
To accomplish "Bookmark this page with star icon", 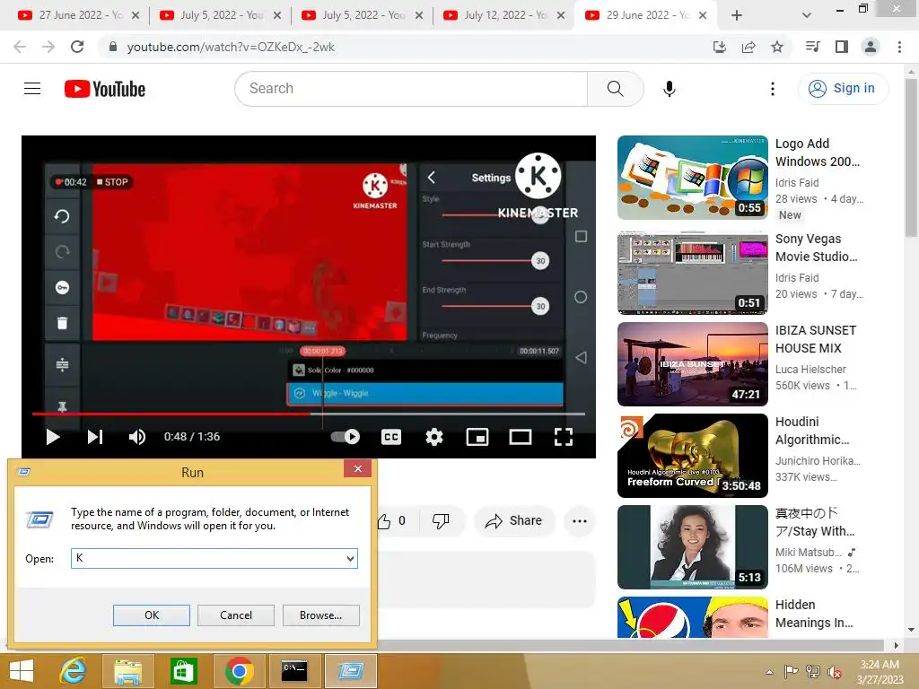I will coord(777,47).
